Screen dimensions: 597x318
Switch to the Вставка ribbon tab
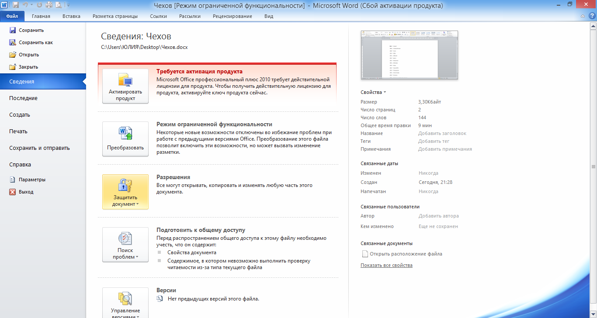click(71, 16)
